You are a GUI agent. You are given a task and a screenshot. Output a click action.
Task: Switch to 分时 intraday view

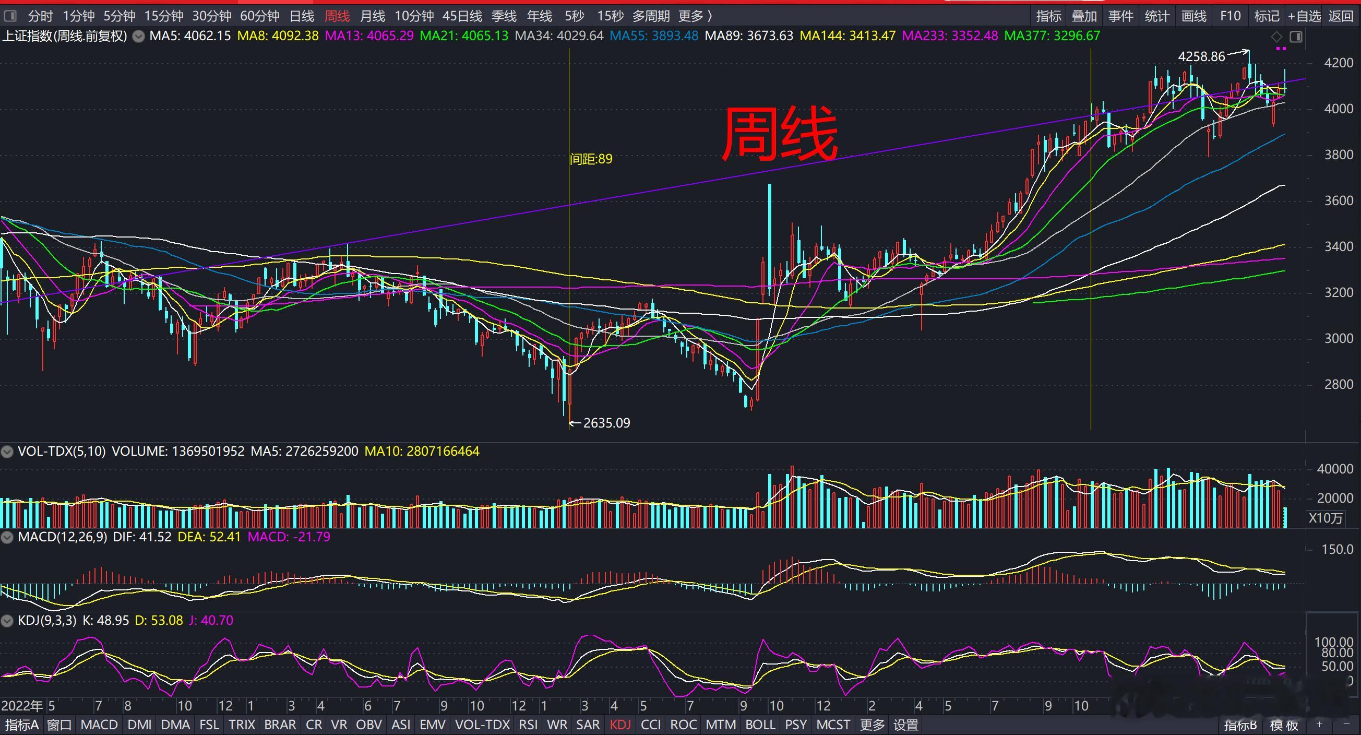[40, 16]
